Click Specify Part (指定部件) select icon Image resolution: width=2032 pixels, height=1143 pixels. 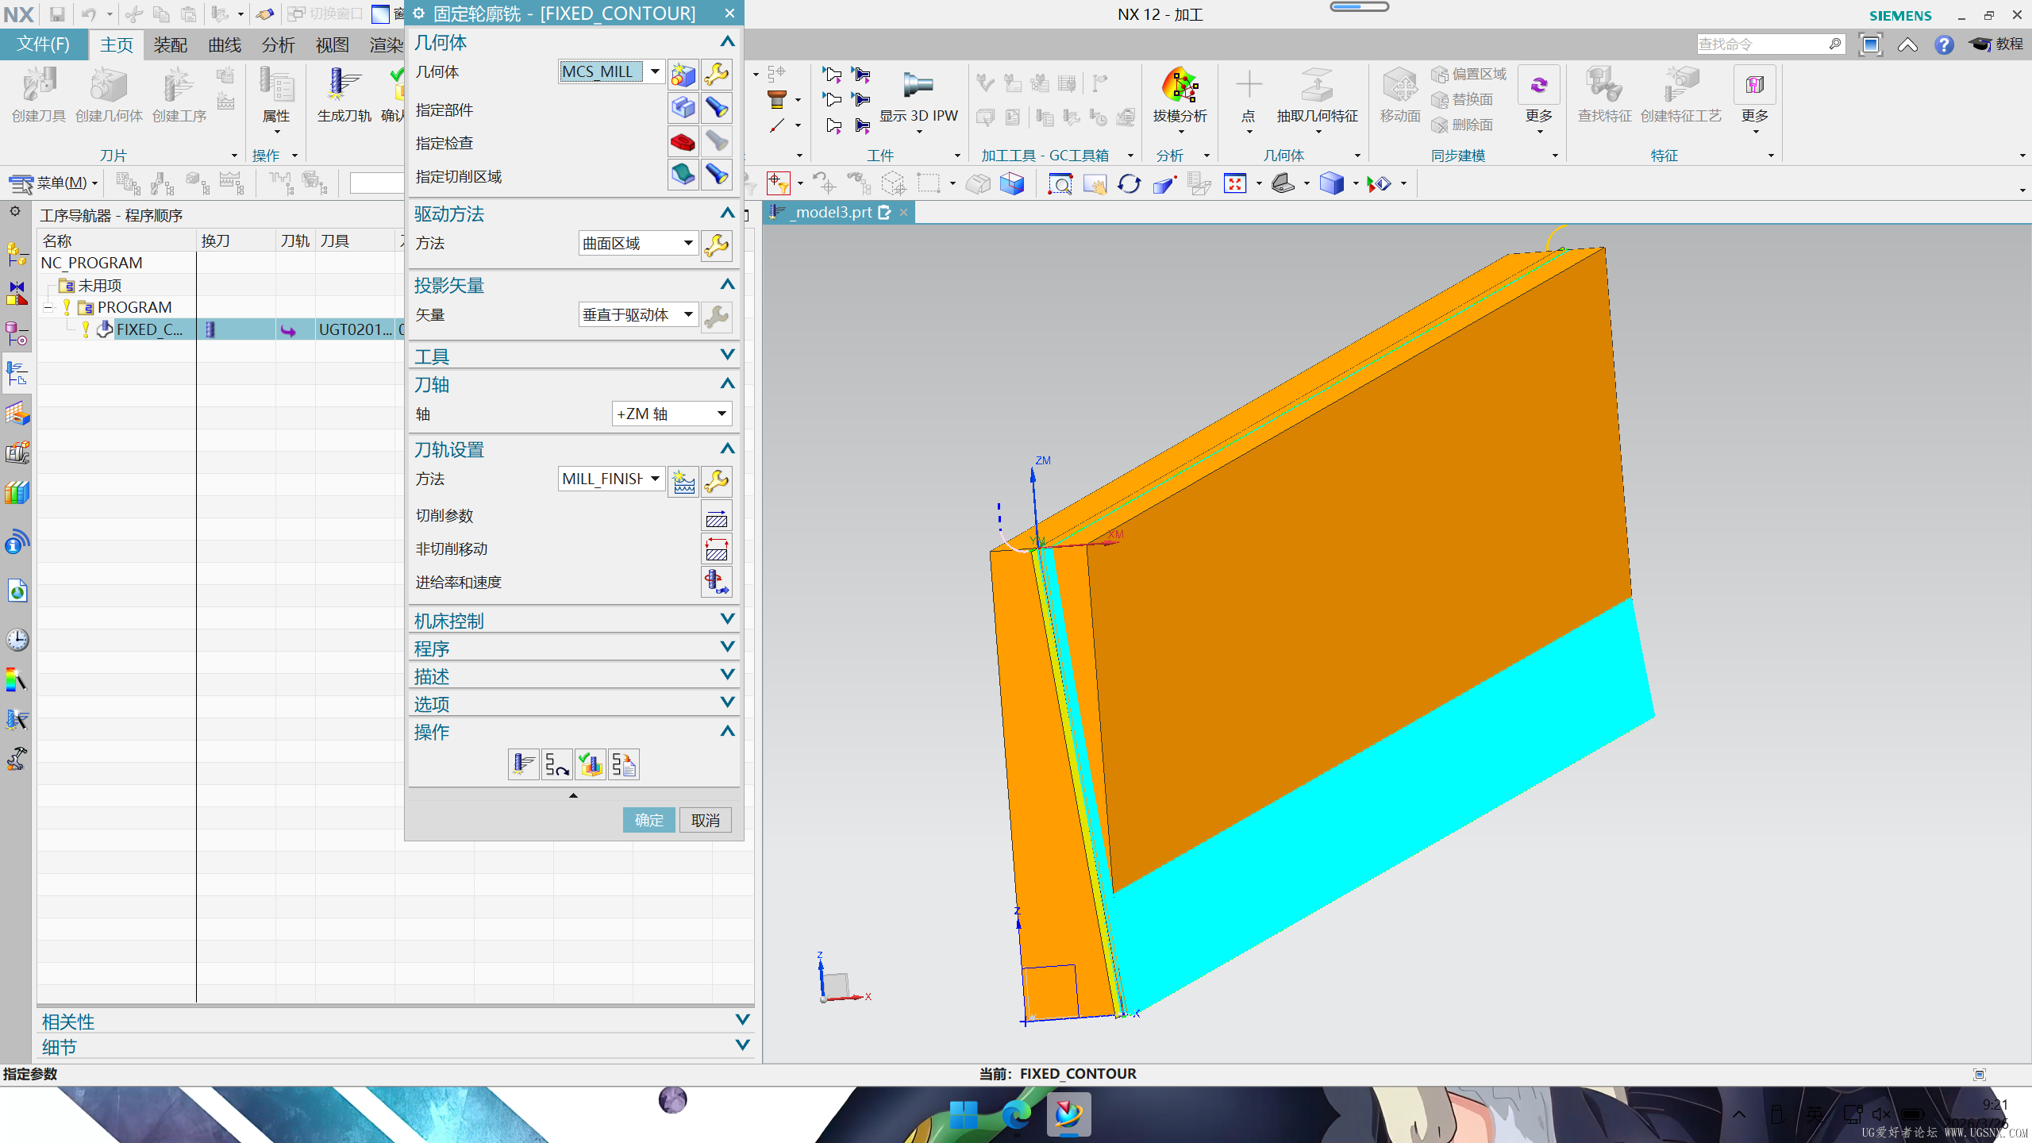tap(683, 108)
